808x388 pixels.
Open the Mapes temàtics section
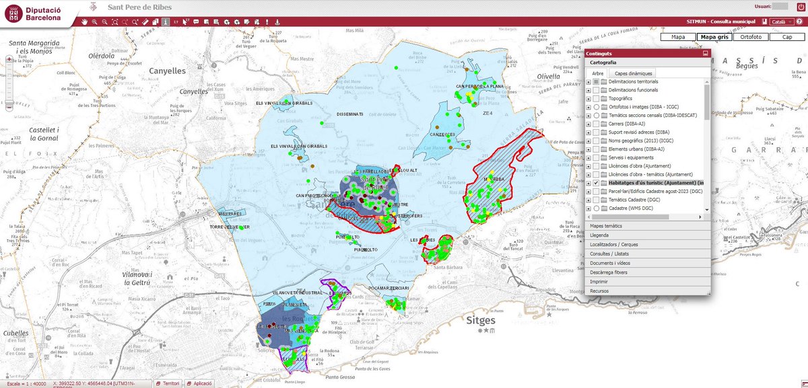tap(647, 226)
